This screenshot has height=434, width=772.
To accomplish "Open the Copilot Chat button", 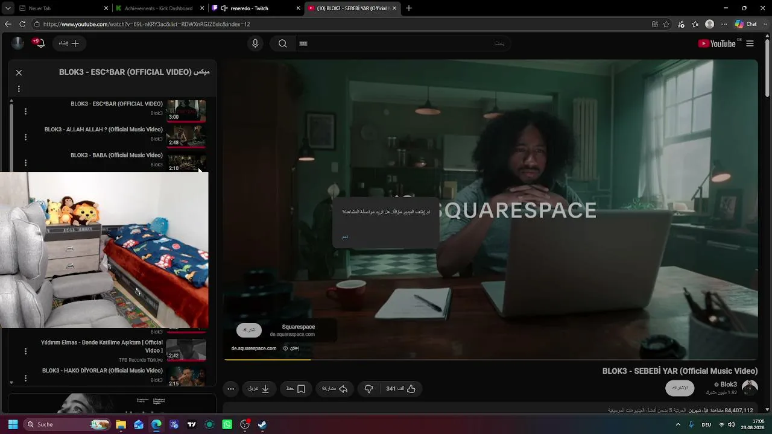I will point(746,24).
